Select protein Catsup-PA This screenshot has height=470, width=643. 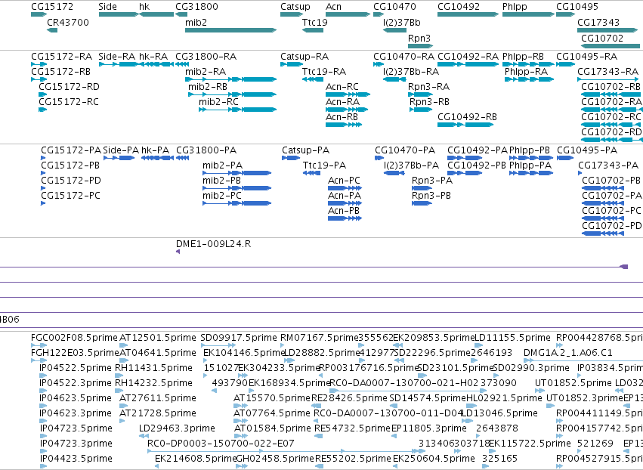(291, 158)
